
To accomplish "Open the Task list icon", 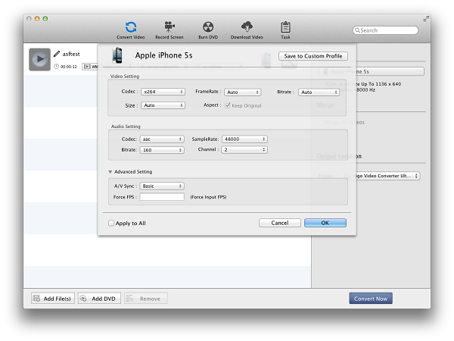I will (x=285, y=30).
